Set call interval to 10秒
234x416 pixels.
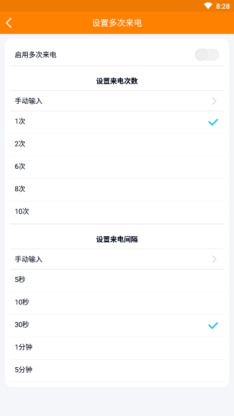117,303
